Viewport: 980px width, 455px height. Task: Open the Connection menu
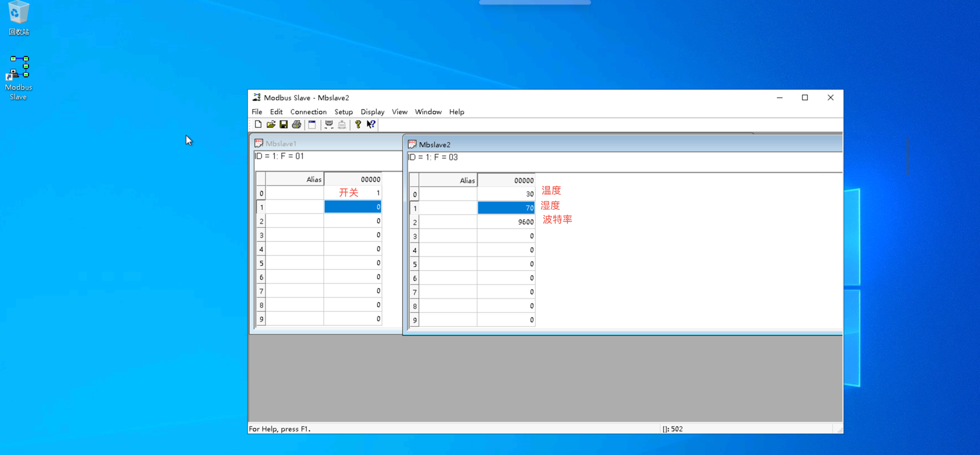(x=308, y=112)
